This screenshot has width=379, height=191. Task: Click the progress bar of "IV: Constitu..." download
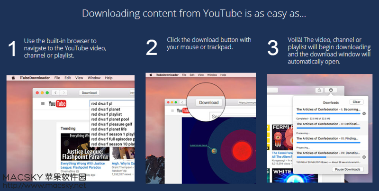point(328,157)
